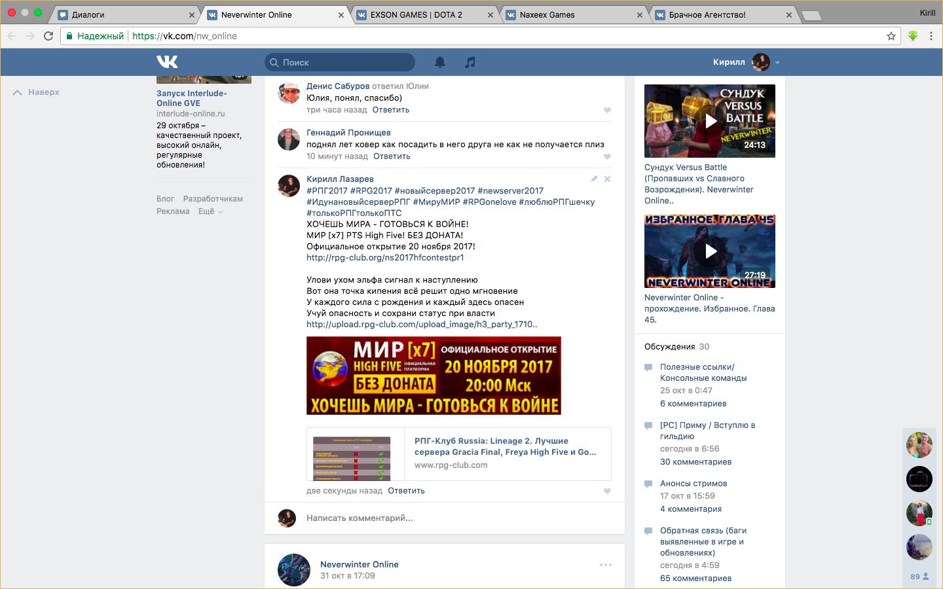Click the VK logo in header
This screenshot has height=589, width=943.
click(x=167, y=62)
